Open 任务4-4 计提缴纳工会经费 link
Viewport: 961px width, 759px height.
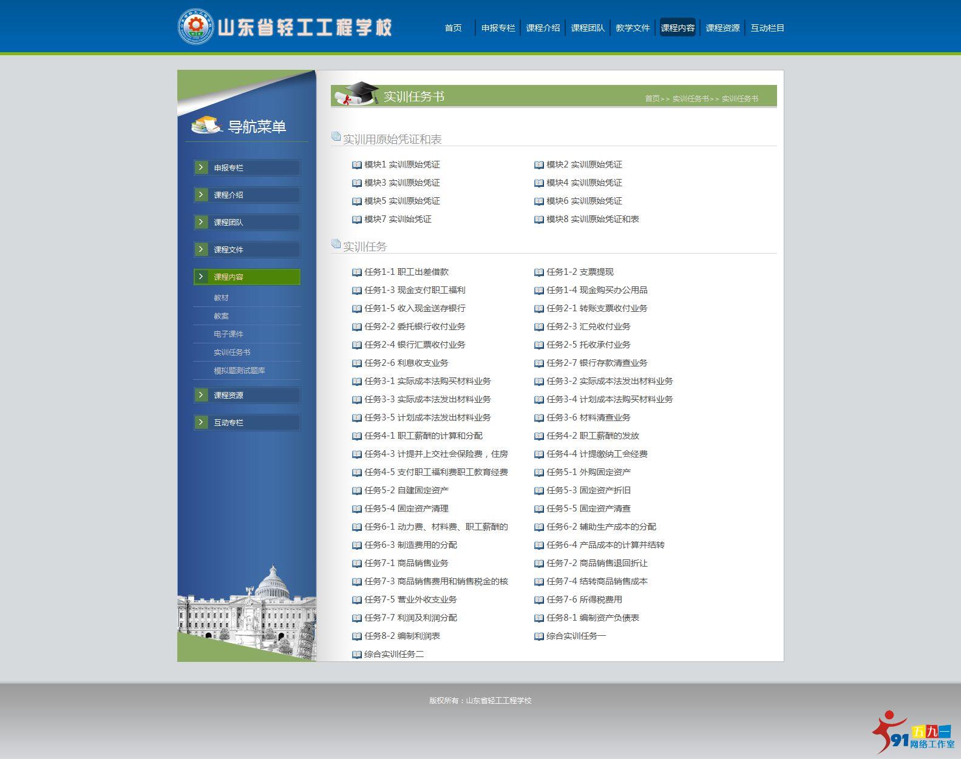click(597, 454)
